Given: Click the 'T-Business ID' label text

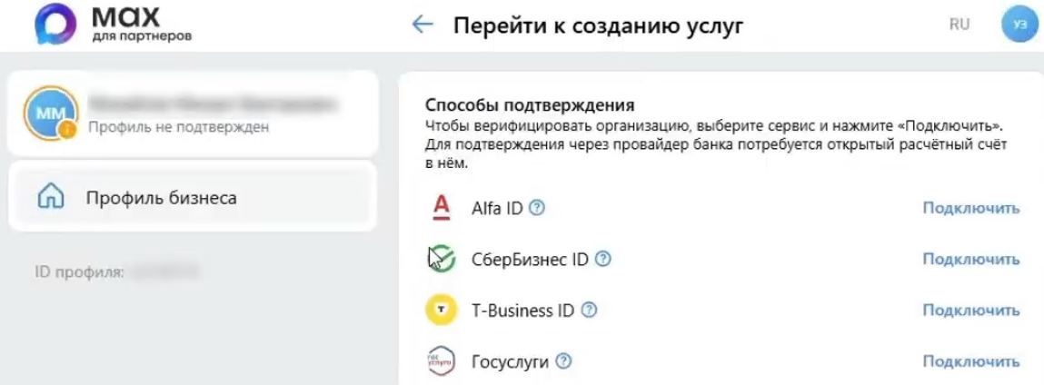Looking at the screenshot, I should point(522,311).
